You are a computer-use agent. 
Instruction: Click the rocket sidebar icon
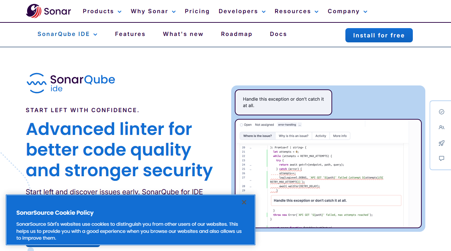(441, 143)
